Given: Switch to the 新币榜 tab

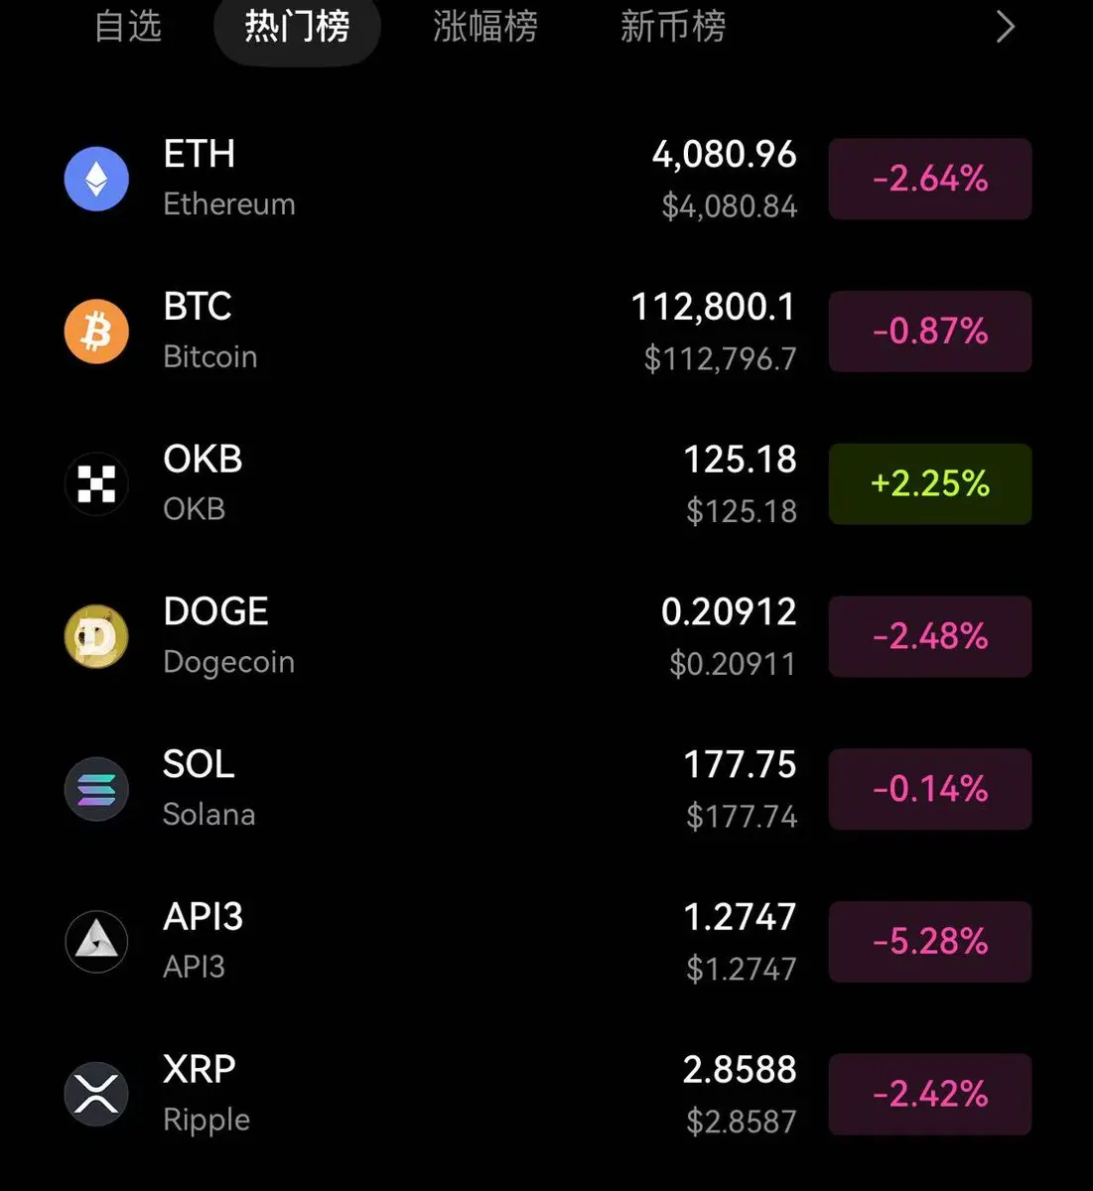Looking at the screenshot, I should 673,27.
